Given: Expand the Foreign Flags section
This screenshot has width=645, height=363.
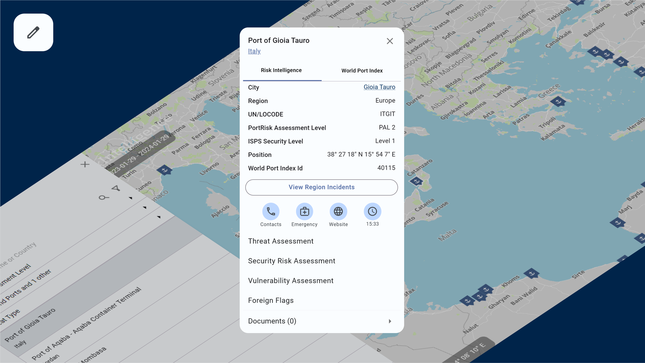Looking at the screenshot, I should pos(271,301).
